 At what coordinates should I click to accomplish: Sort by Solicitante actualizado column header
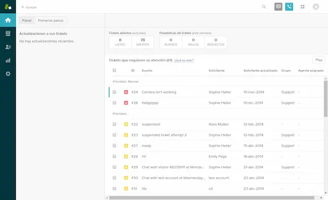point(260,70)
